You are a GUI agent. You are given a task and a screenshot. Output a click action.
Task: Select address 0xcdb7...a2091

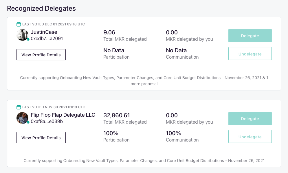(x=47, y=38)
